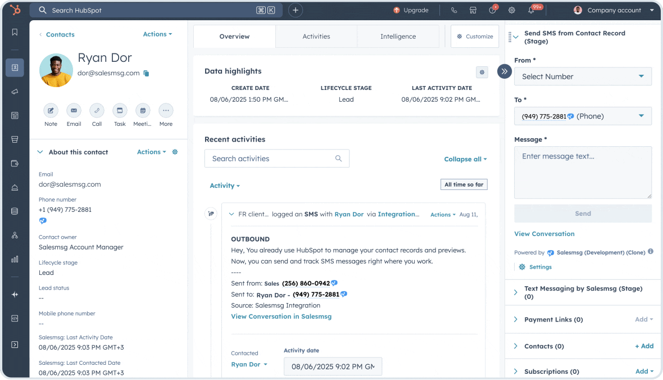The image size is (663, 380).
Task: Click the More actions ellipsis icon
Action: coord(166,110)
